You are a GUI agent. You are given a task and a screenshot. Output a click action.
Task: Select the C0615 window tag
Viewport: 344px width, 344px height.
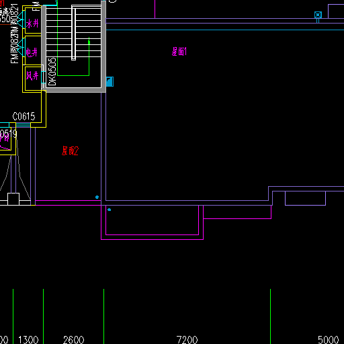click(24, 116)
